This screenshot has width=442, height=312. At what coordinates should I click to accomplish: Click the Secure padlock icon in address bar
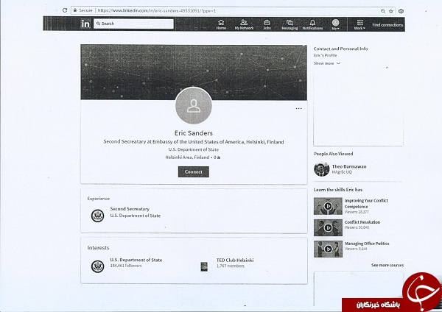(x=74, y=10)
